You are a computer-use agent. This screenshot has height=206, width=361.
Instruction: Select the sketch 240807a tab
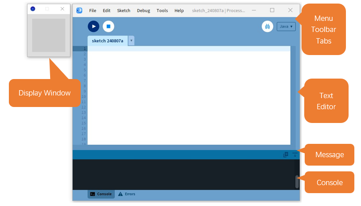107,41
